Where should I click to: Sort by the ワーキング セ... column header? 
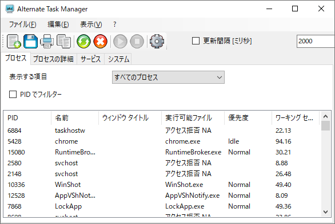tap(296, 118)
